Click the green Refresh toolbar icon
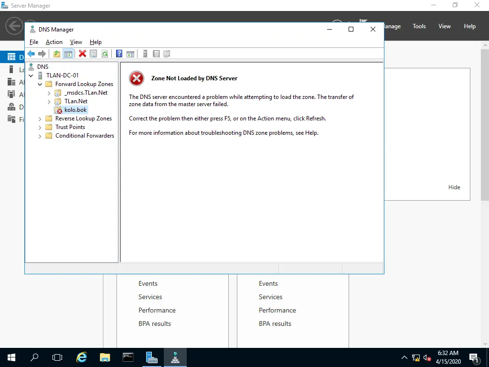Screen dimensions: 489x367 pyautogui.click(x=105, y=54)
